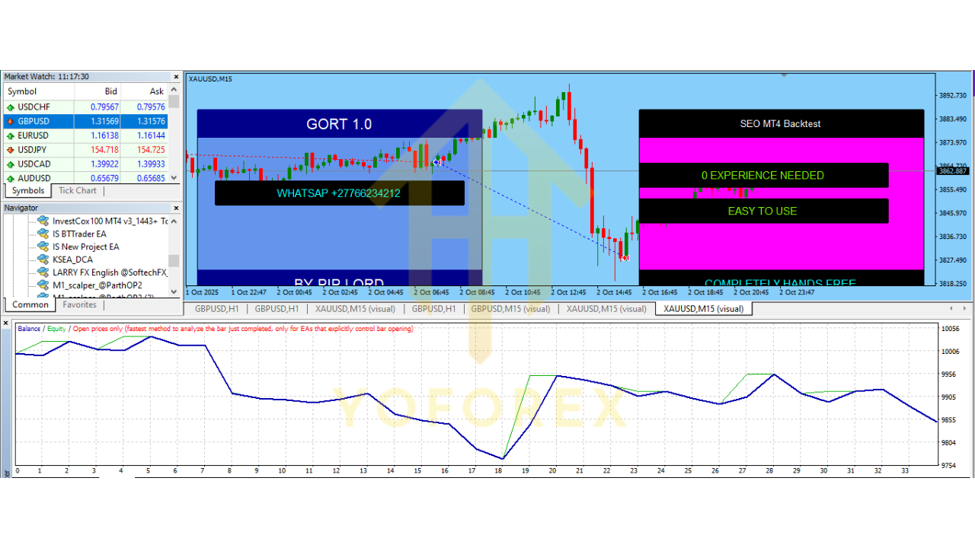The image size is (975, 548).
Task: Switch to the Tick Chart tab
Action: (x=76, y=190)
